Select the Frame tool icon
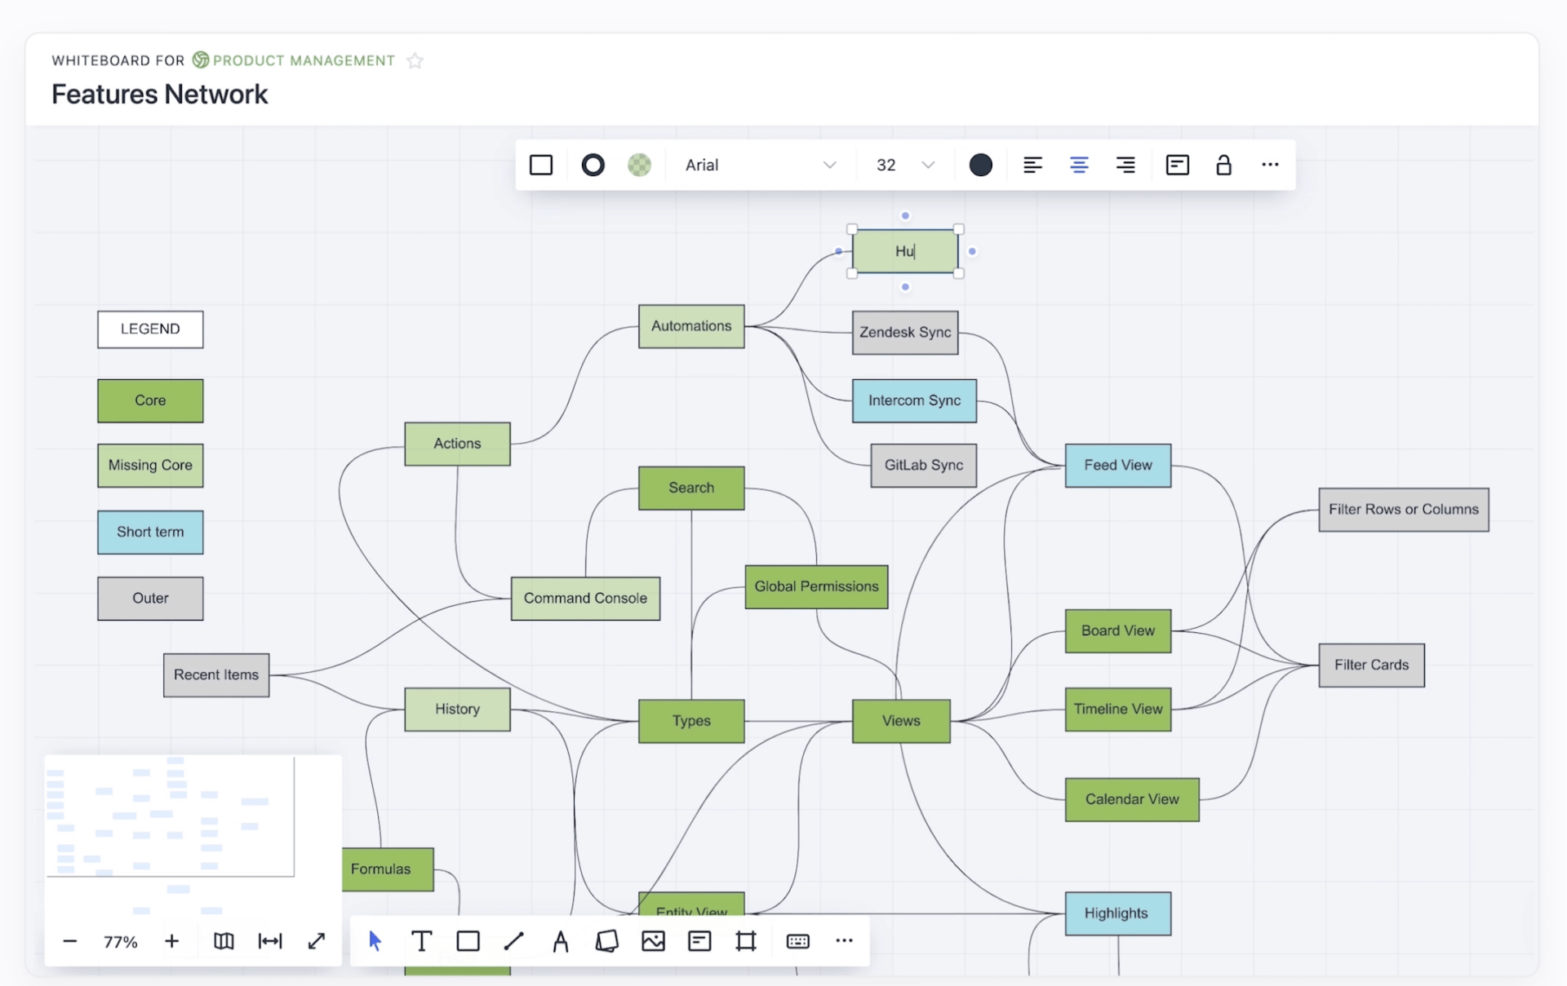This screenshot has width=1567, height=986. [x=745, y=941]
